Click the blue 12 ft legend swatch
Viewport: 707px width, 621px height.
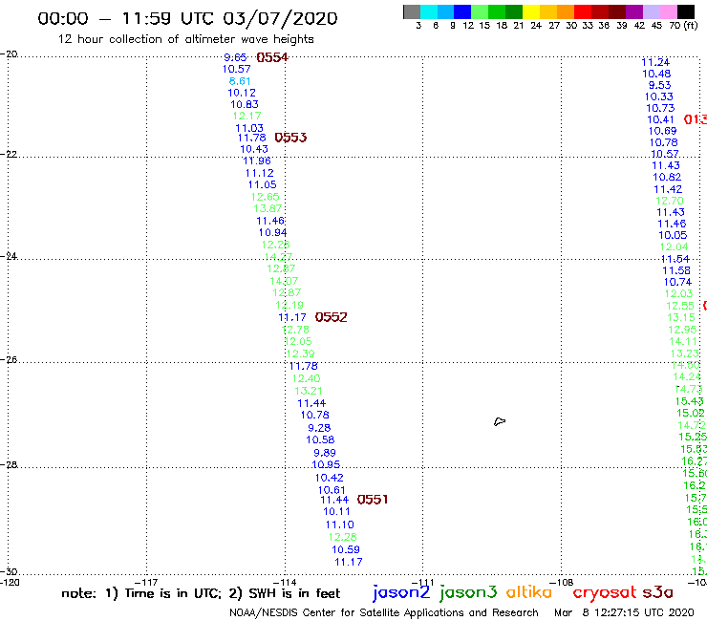pyautogui.click(x=462, y=11)
